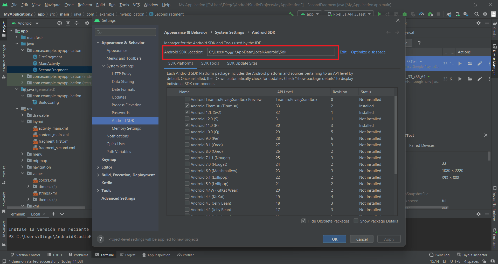498x264 pixels.
Task: Open the File menu
Action: pos(14,5)
